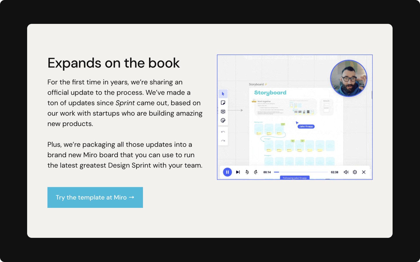Skip to next video segment

coord(238,172)
